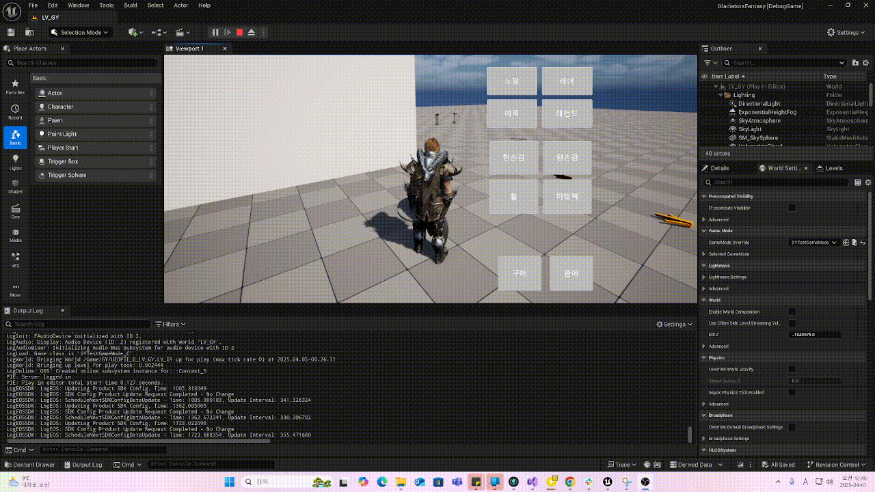
Task: Open the Revision Control status bar menu
Action: pos(837,465)
